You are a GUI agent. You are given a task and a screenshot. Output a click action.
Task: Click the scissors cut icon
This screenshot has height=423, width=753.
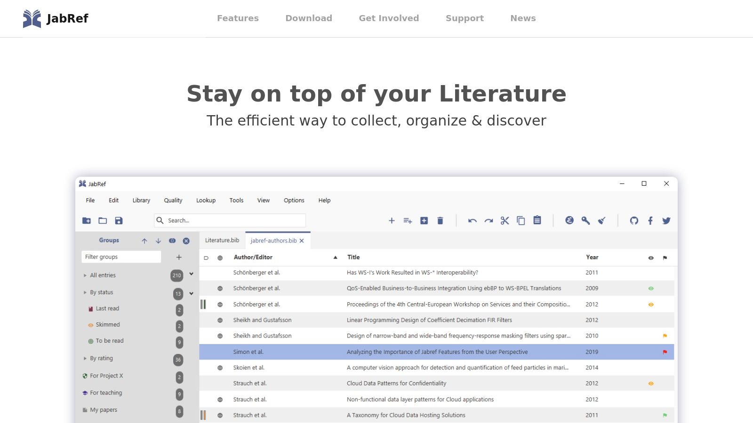coord(505,220)
